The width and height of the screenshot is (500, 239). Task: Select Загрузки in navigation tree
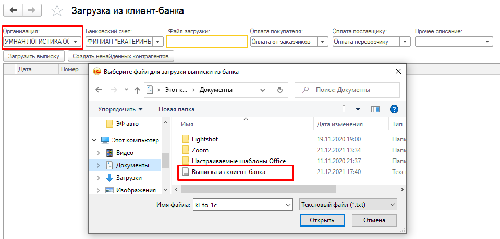coord(124,178)
